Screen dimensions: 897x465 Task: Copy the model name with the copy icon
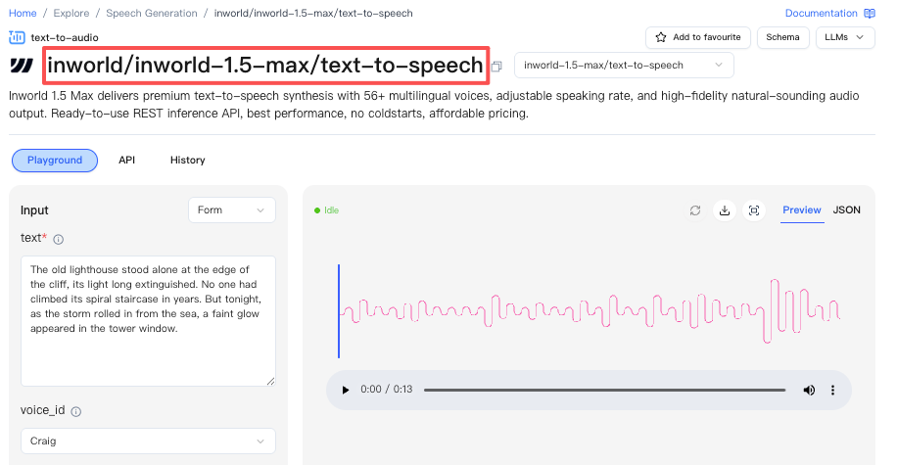[496, 67]
